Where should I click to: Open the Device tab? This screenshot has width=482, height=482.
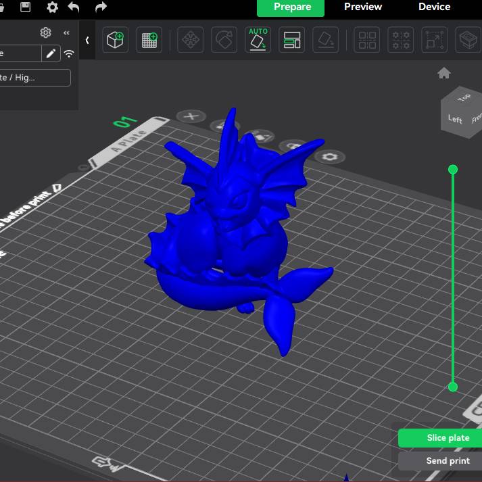coord(435,7)
